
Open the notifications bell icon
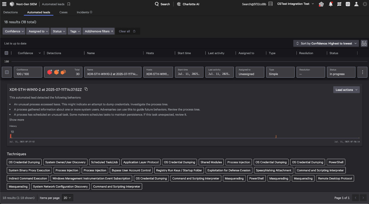point(330,4)
